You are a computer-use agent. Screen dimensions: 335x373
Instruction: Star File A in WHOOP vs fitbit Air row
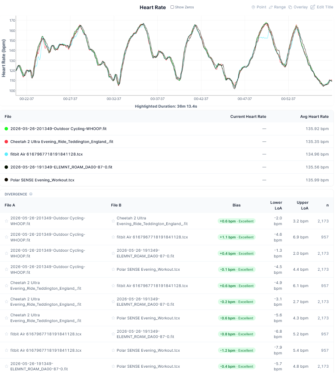[6, 237]
